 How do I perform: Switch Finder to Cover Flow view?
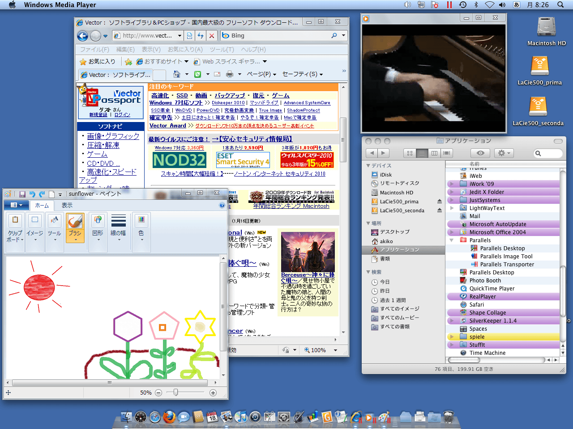(446, 153)
